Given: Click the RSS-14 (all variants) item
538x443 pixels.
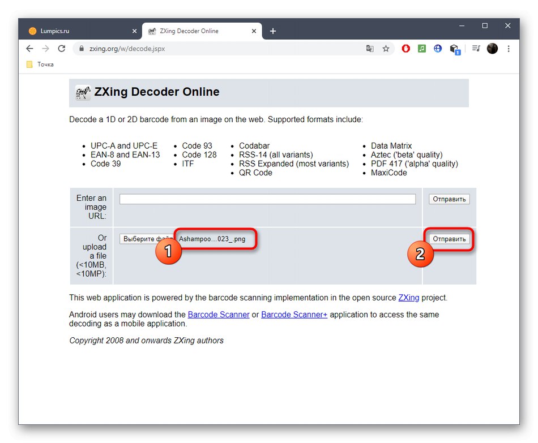Looking at the screenshot, I should coord(276,154).
